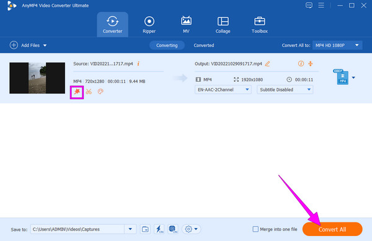Open the Convert All to format dropdown
Screen dimensions: 372x241
pyautogui.click(x=337, y=45)
